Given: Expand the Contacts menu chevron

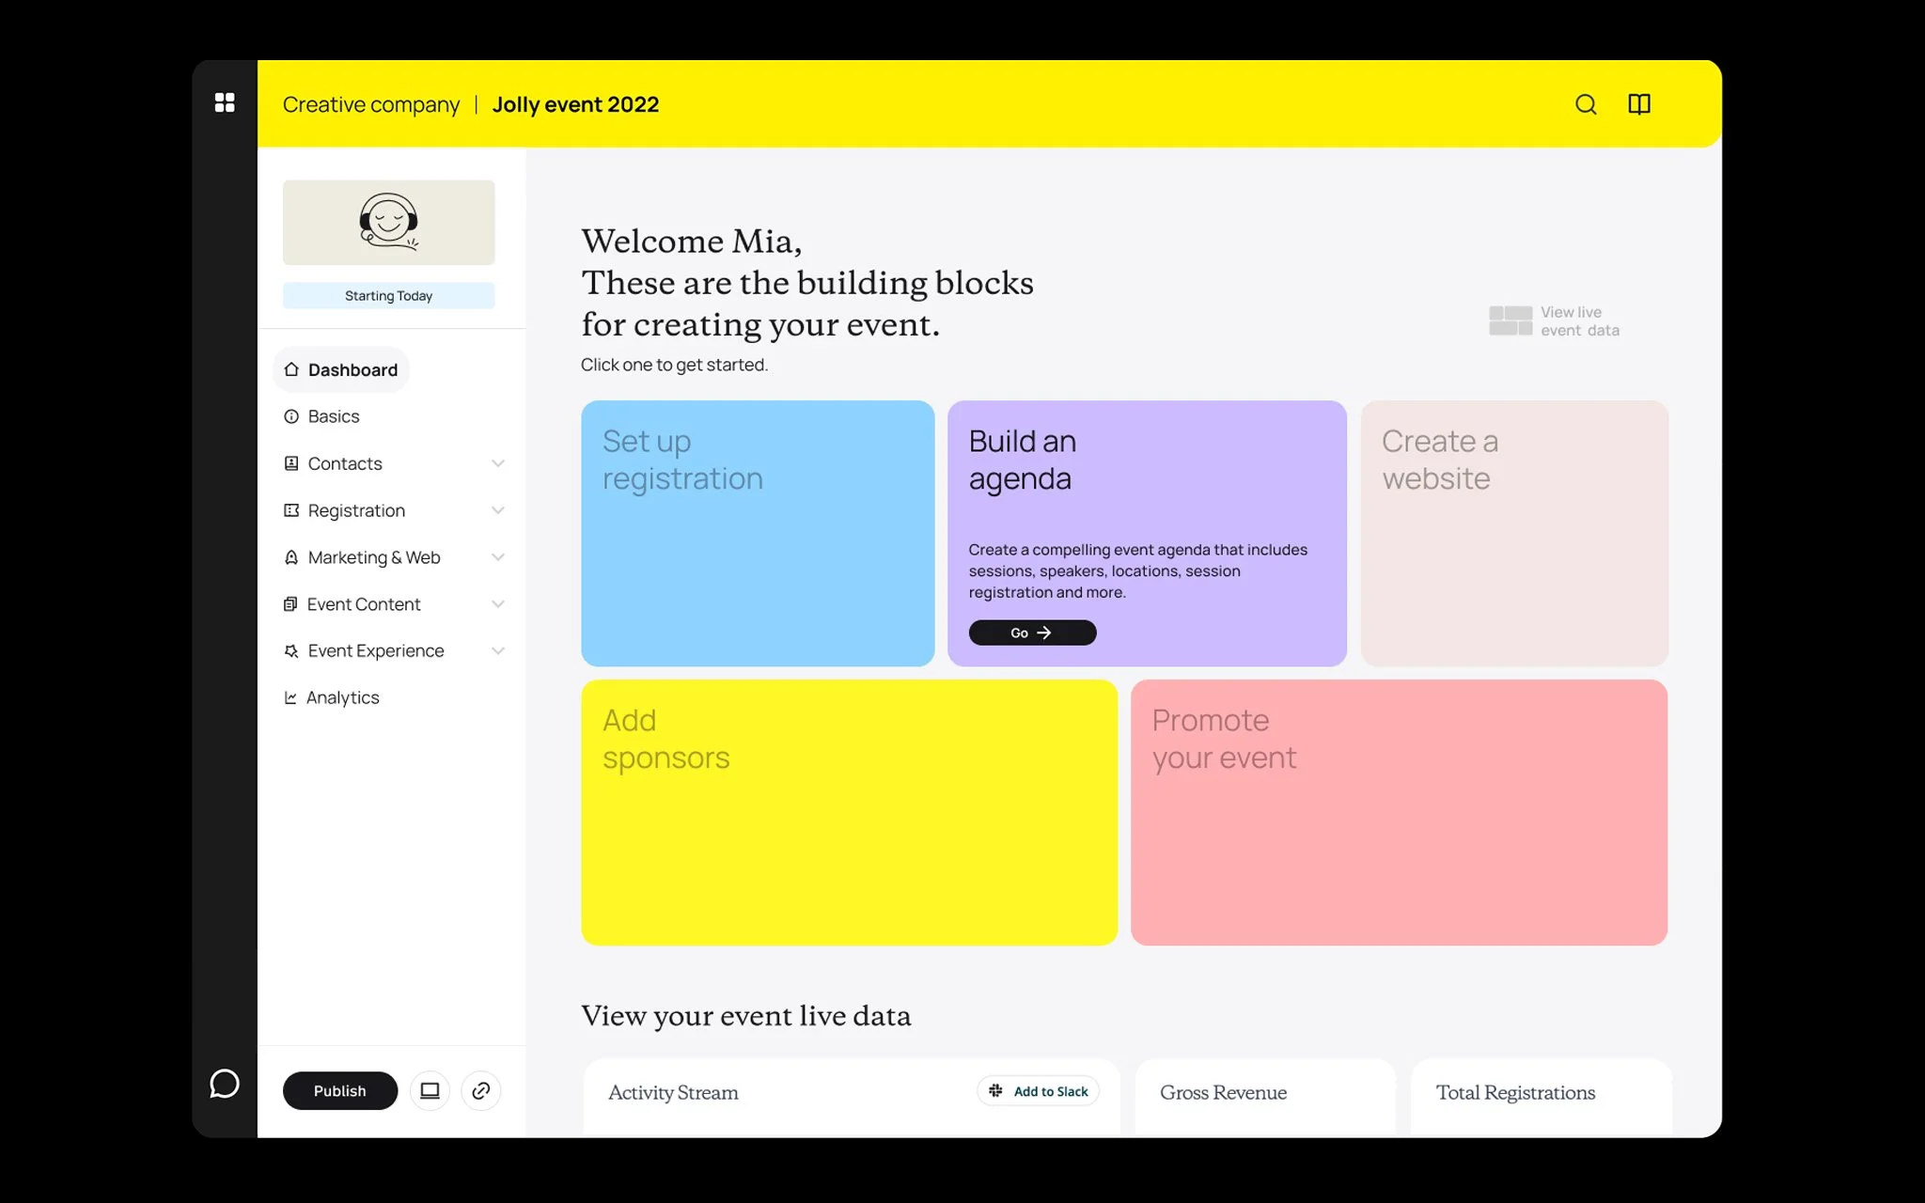Looking at the screenshot, I should pyautogui.click(x=498, y=463).
